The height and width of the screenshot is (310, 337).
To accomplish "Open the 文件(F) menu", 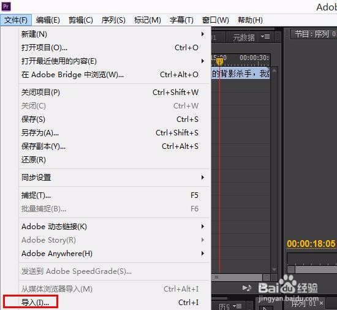I will coord(16,20).
